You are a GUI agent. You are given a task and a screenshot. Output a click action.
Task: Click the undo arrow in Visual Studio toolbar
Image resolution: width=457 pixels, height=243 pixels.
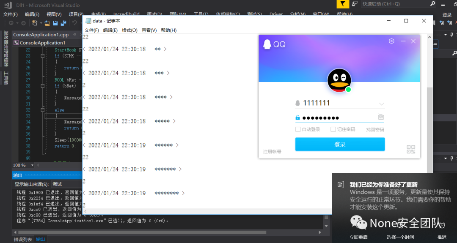pyautogui.click(x=74, y=23)
